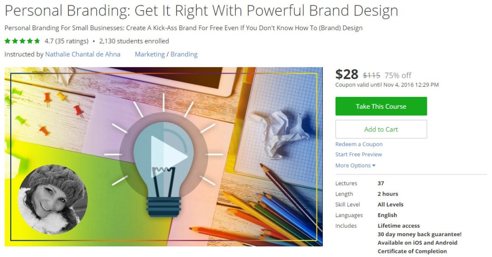Go to the Marketing category
The height and width of the screenshot is (257, 492).
pyautogui.click(x=150, y=54)
